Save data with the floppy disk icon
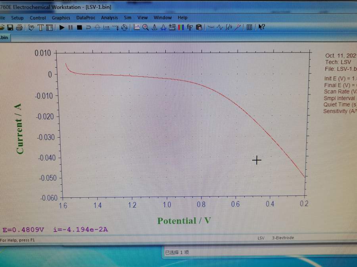 (x=10, y=28)
